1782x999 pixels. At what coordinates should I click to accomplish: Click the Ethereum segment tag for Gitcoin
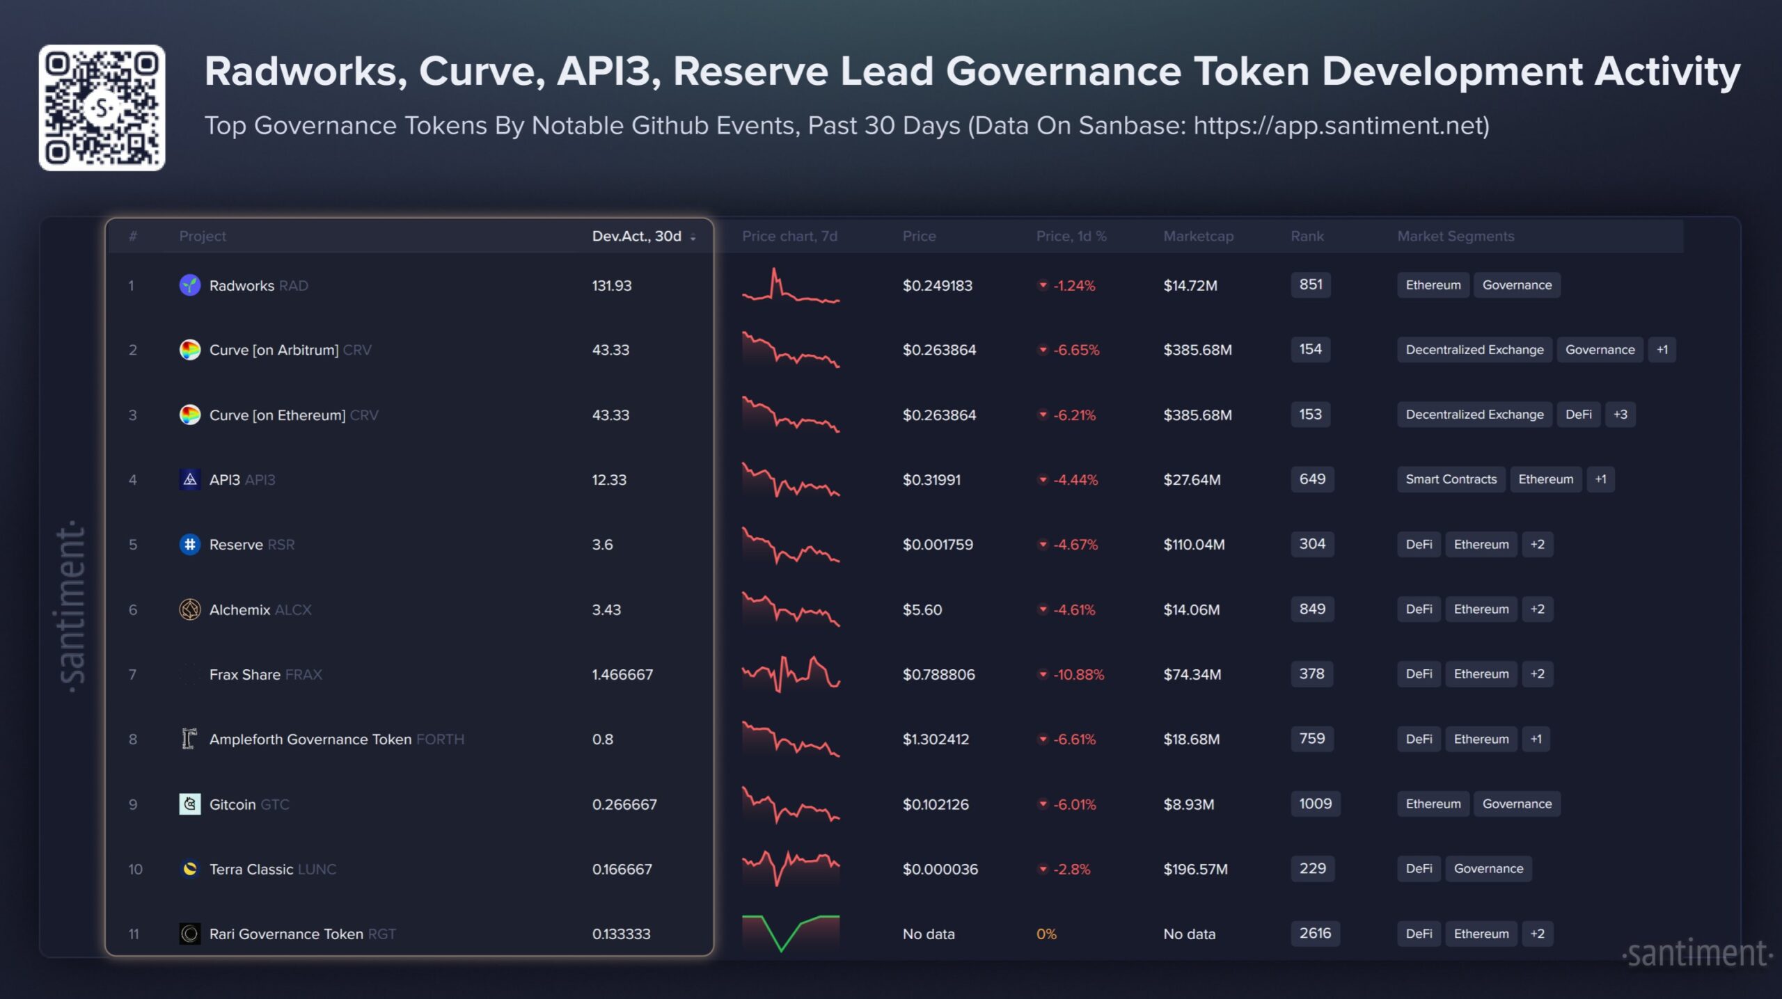(x=1433, y=804)
